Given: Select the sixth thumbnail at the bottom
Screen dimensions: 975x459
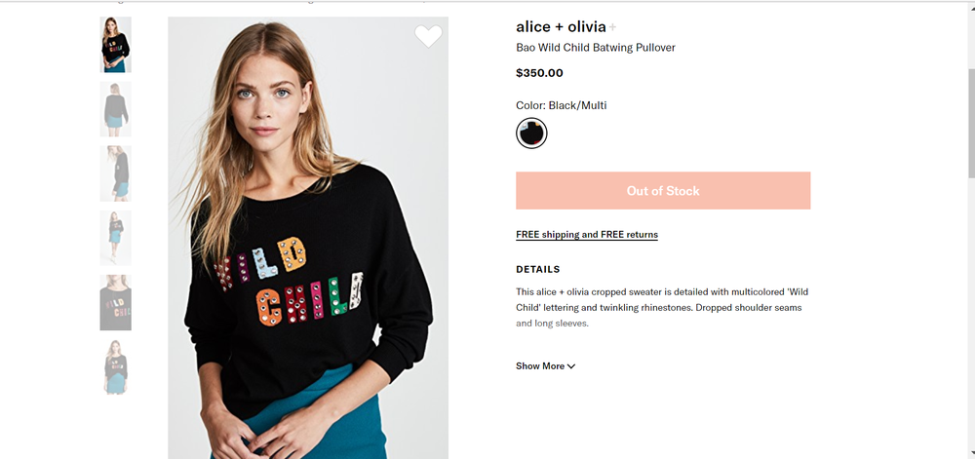Looking at the screenshot, I should 115,366.
